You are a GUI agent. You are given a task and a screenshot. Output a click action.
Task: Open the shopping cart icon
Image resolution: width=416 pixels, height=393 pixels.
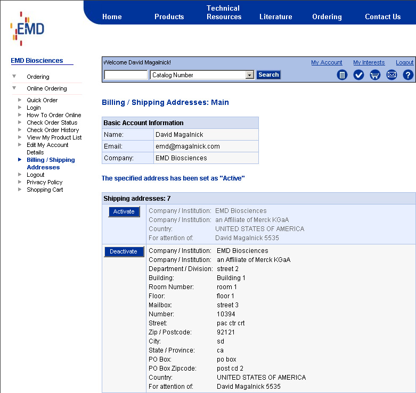coord(375,75)
